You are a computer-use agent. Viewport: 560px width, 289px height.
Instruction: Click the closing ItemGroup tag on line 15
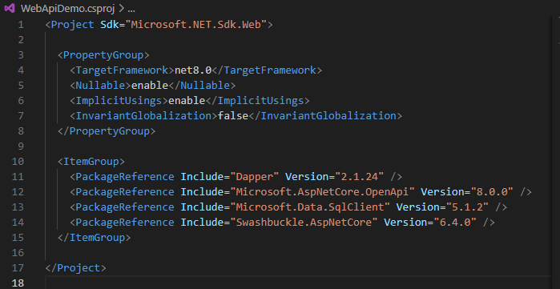point(95,237)
